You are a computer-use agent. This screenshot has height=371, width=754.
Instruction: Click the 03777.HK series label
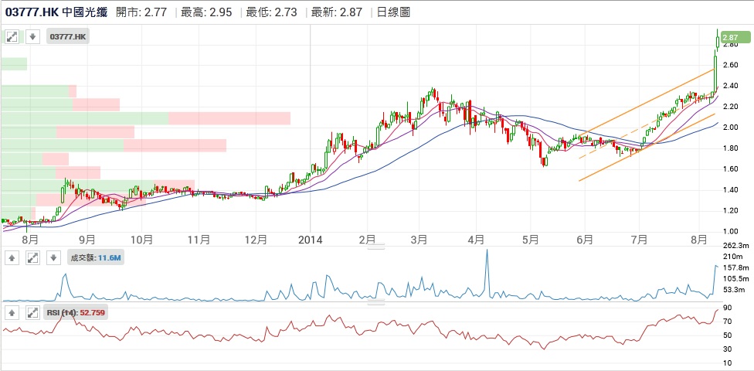point(69,36)
